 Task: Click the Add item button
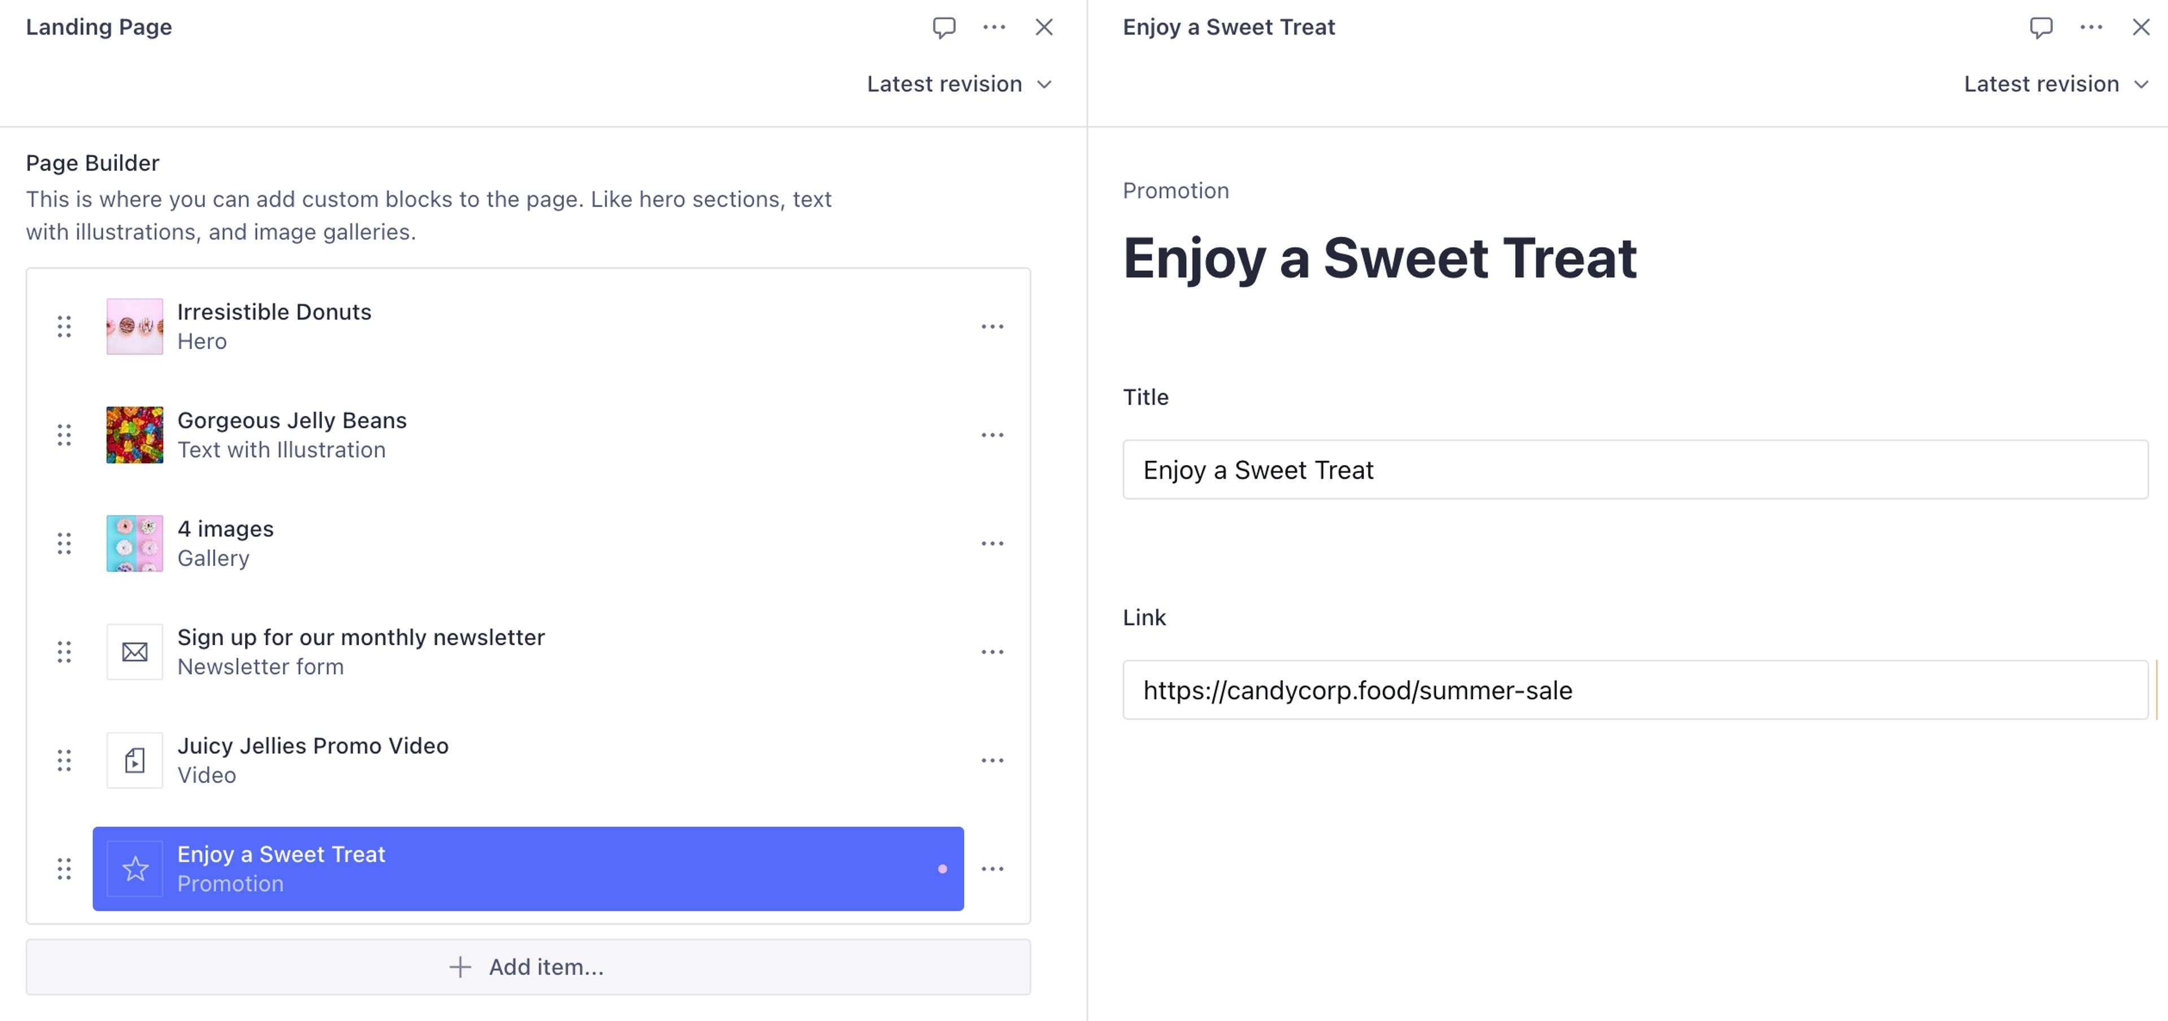click(528, 967)
